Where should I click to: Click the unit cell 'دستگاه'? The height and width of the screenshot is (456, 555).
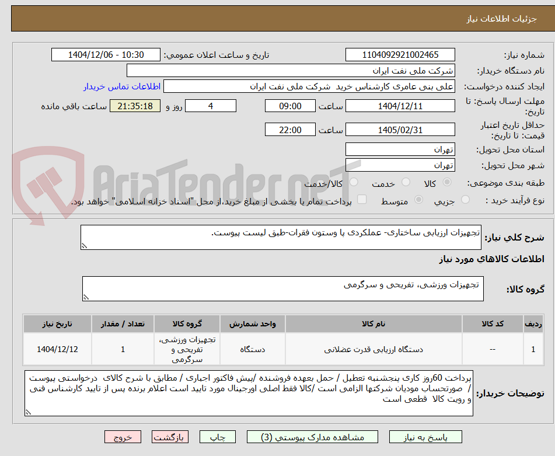pos(252,349)
